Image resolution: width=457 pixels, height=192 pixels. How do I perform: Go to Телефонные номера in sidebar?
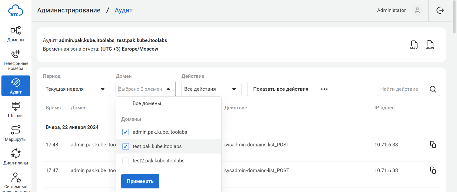tap(16, 60)
